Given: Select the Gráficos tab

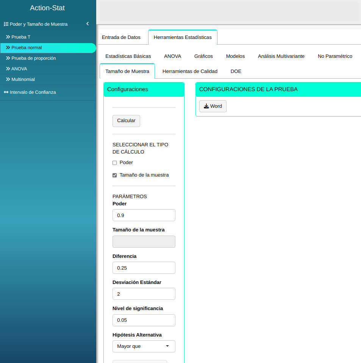Looking at the screenshot, I should point(203,56).
